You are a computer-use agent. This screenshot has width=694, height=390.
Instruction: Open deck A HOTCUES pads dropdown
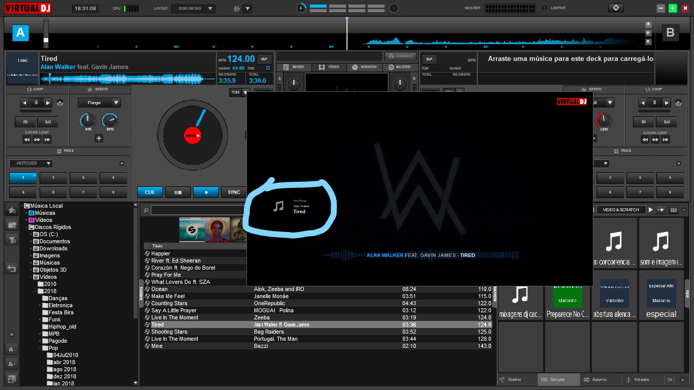[30, 164]
